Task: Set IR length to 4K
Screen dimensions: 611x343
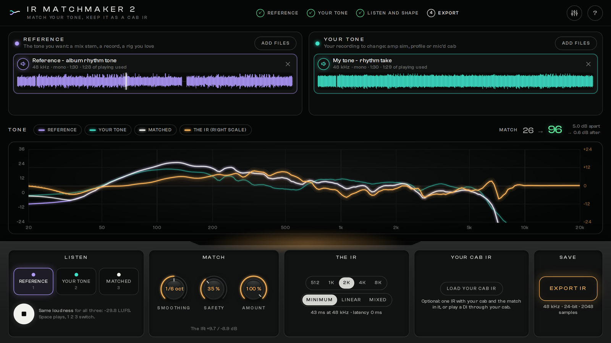Action: click(x=362, y=282)
